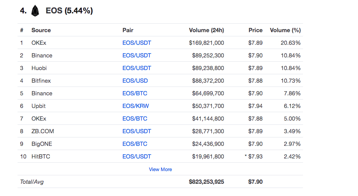
Task: Click the Price column header
Action: coord(256,30)
